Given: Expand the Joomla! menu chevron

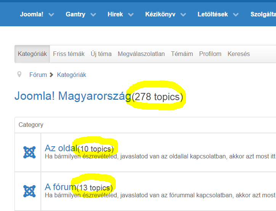Looking at the screenshot, I should [51, 14].
